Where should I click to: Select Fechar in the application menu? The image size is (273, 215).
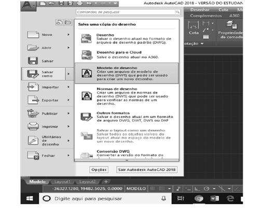tap(47, 155)
